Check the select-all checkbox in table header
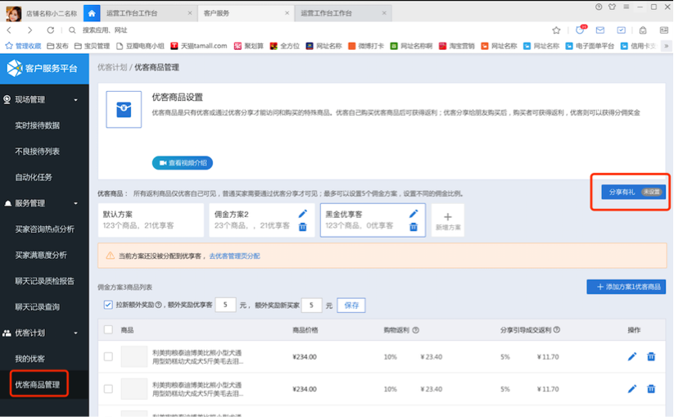The image size is (674, 417). point(109,329)
